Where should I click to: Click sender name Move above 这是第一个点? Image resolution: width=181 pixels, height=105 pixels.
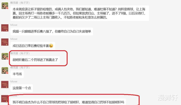[x=14, y=81]
